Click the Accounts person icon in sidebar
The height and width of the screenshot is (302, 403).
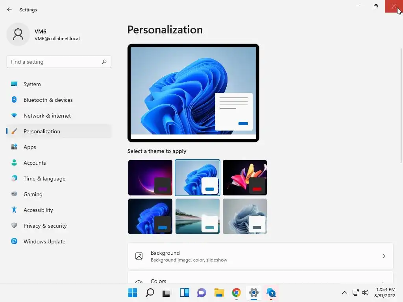(14, 162)
